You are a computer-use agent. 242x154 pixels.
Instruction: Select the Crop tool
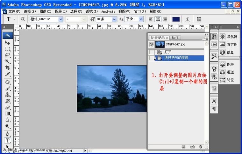coord(7,68)
